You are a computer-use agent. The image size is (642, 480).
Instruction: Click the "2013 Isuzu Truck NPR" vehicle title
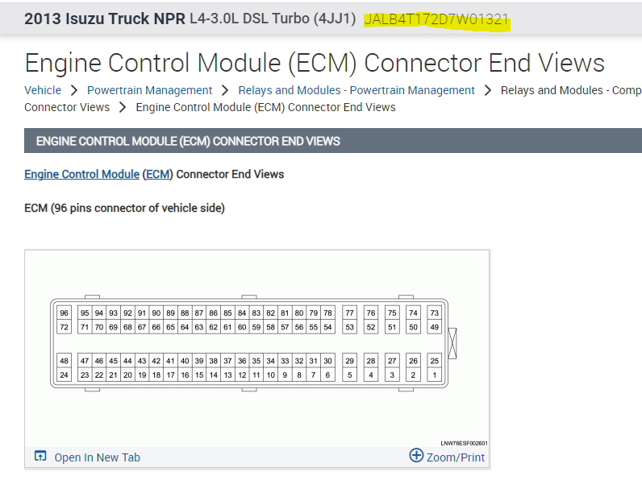[105, 19]
